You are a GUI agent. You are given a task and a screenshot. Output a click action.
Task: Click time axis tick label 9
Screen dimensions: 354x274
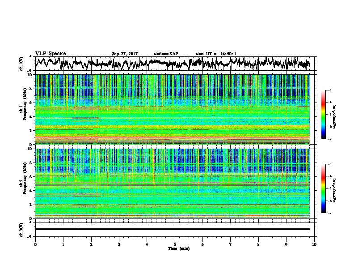click(x=286, y=244)
